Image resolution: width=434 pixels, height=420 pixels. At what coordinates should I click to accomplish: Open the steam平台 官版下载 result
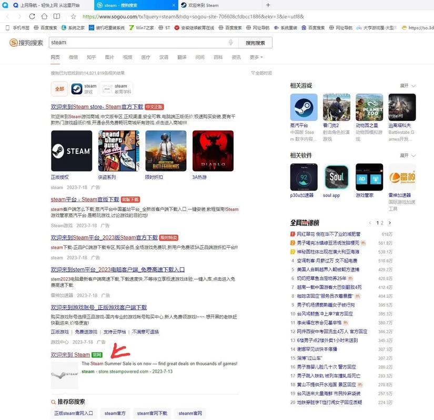(x=85, y=199)
